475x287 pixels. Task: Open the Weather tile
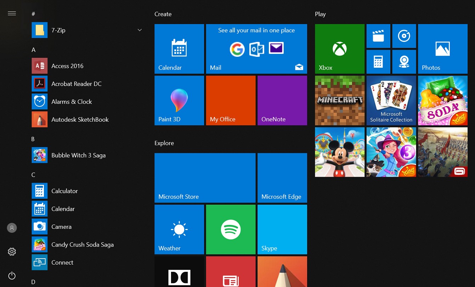[x=179, y=230]
